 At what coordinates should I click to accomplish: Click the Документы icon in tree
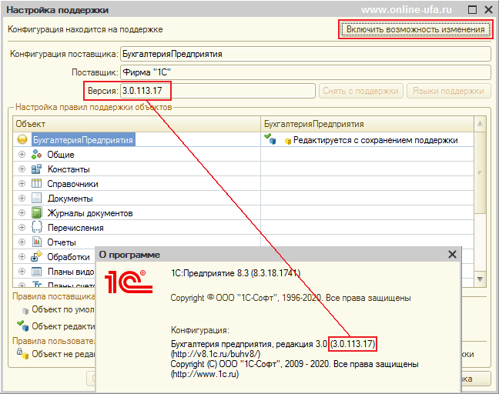[36, 199]
